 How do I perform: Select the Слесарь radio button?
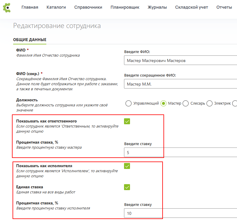[x=186, y=103]
